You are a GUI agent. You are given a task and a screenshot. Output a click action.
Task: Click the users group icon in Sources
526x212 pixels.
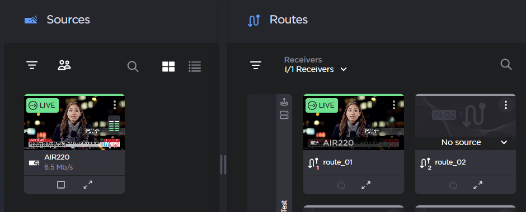(64, 65)
